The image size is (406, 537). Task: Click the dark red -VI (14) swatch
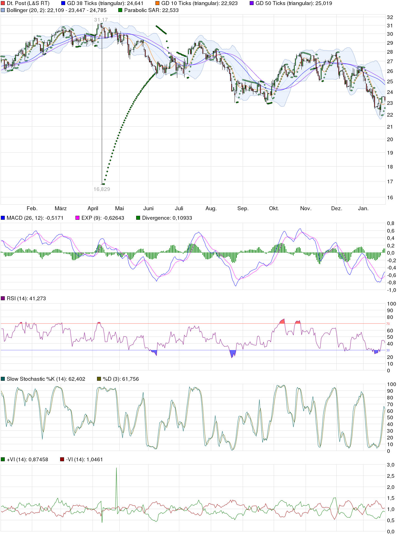[x=62, y=459]
